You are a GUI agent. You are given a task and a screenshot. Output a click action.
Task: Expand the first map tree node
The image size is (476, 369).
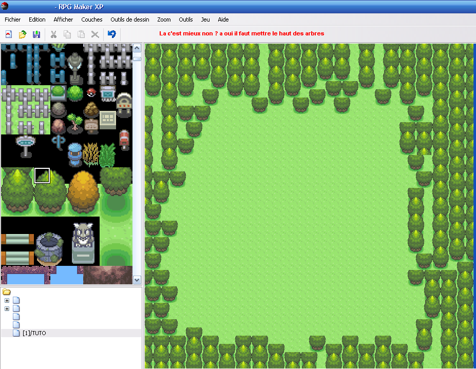tap(7, 300)
